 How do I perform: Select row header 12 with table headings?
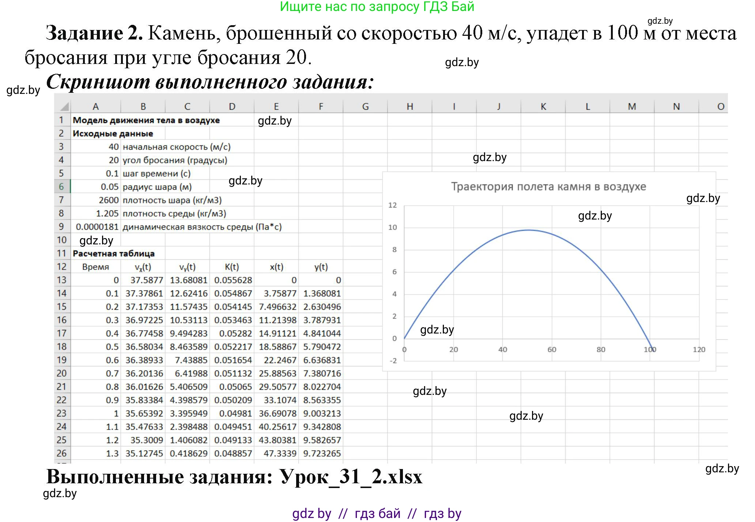click(x=62, y=267)
